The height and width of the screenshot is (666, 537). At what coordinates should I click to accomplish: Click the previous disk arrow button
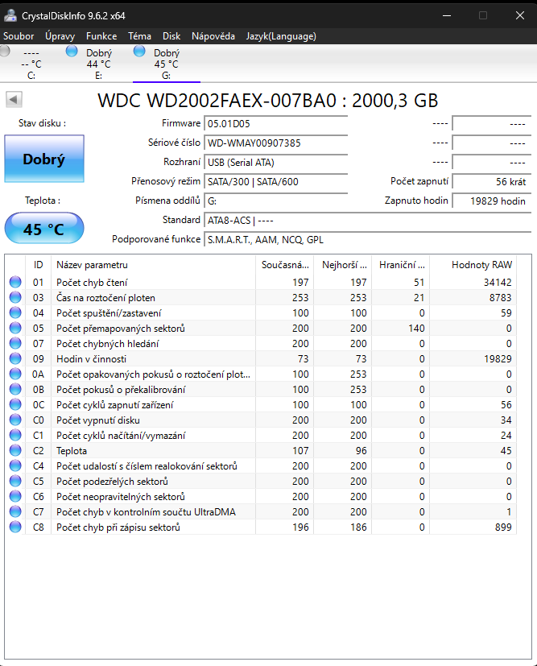[14, 100]
